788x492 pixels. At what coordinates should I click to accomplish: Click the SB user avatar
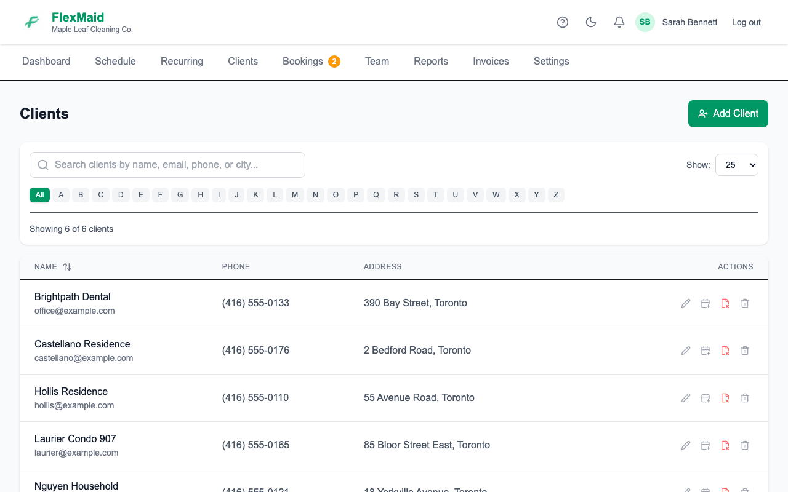pyautogui.click(x=645, y=22)
